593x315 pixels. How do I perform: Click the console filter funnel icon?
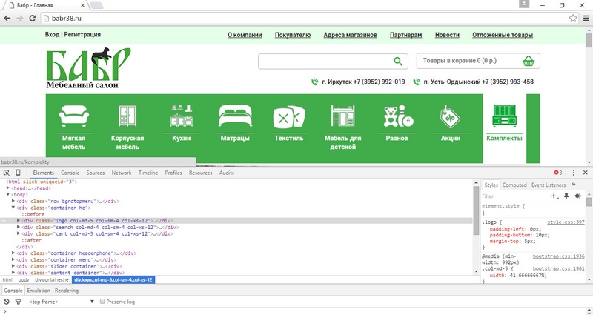[x=18, y=302]
